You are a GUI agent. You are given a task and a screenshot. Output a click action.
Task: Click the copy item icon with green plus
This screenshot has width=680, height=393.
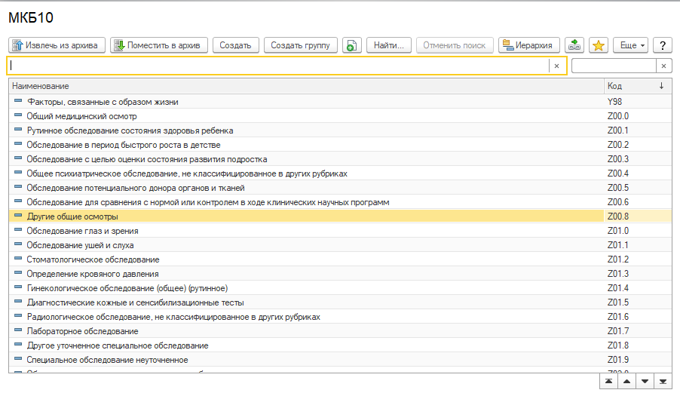pyautogui.click(x=351, y=45)
